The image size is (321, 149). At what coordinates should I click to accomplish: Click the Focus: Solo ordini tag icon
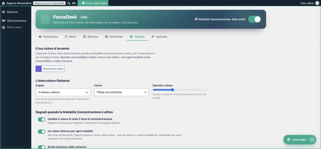pyautogui.click(x=83, y=3)
